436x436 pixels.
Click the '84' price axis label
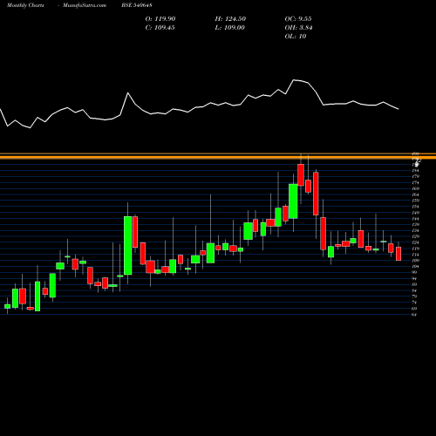click(414, 290)
